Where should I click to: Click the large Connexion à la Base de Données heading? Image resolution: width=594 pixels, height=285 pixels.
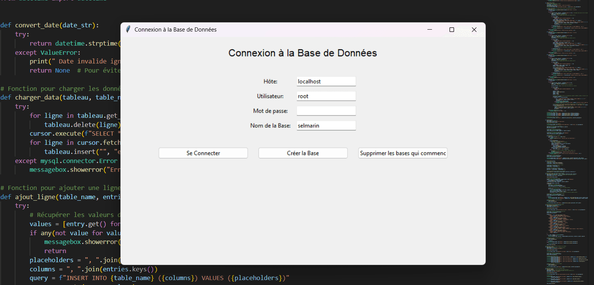(303, 53)
